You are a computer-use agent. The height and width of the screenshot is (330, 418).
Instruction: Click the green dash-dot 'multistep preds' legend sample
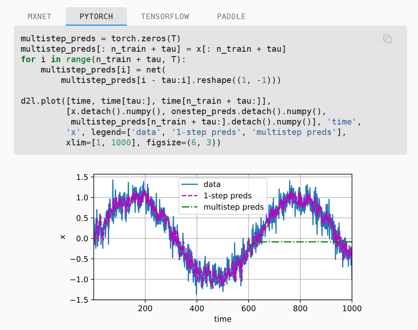(x=189, y=207)
